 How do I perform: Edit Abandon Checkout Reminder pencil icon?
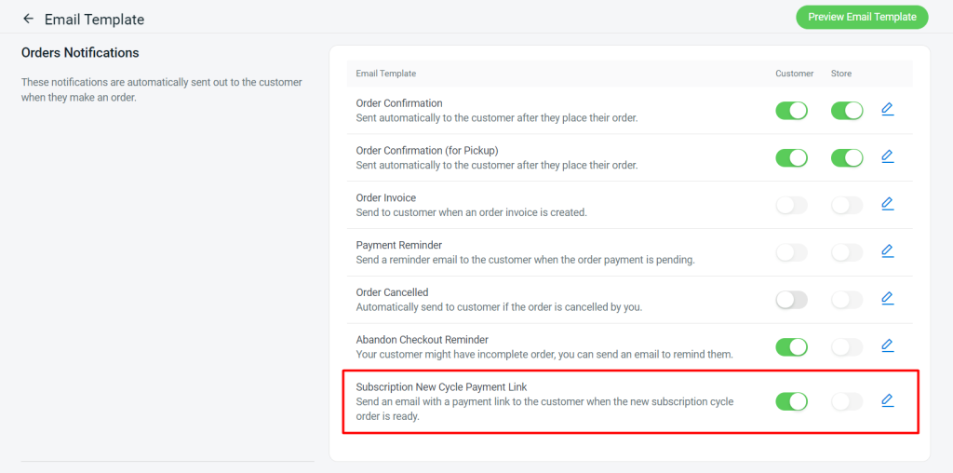click(887, 346)
